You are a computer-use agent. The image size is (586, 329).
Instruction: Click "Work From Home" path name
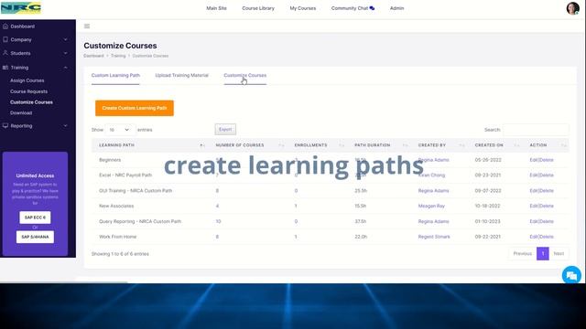pos(118,237)
